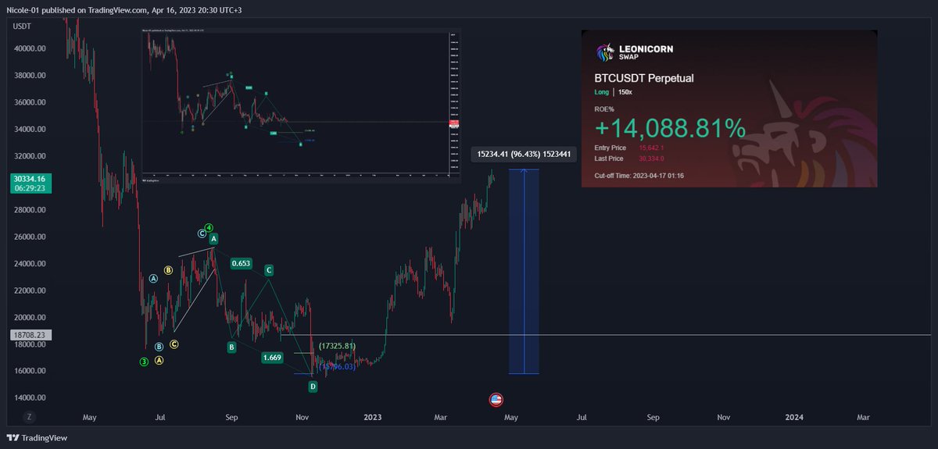Click the 14000.00 price axis label
This screenshot has width=938, height=449.
(30, 398)
